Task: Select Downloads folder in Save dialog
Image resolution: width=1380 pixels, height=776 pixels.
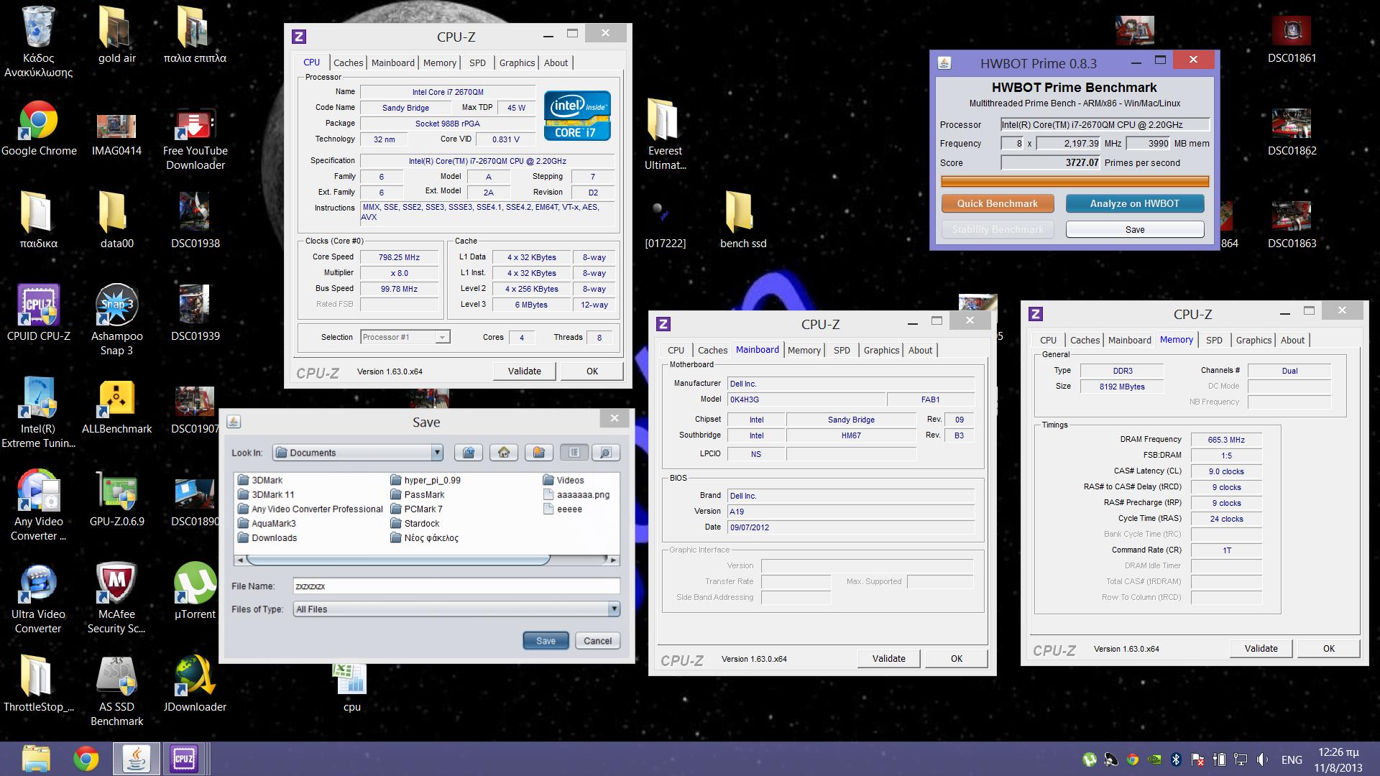Action: 267,537
